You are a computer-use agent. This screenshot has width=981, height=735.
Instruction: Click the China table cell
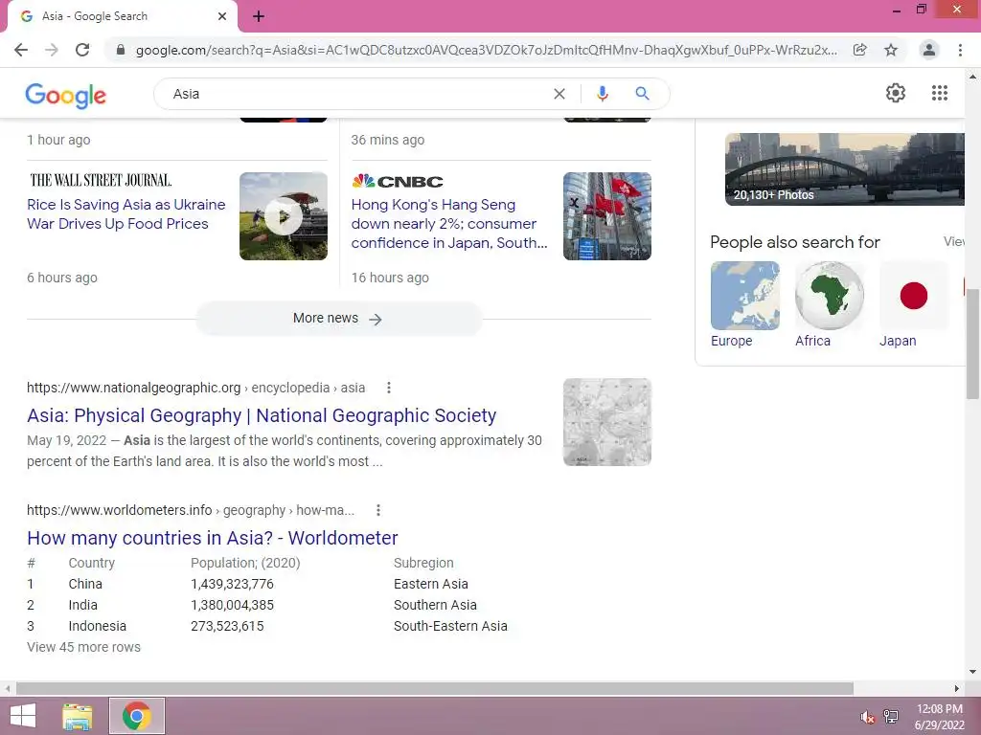[x=85, y=584]
